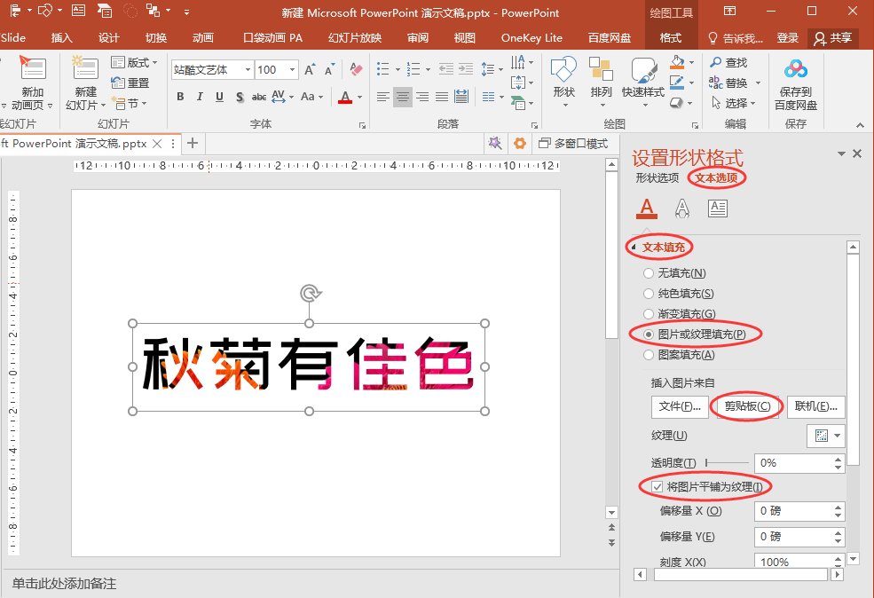Apply strikethrough abc formatting
The height and width of the screenshot is (598, 874).
click(x=258, y=97)
